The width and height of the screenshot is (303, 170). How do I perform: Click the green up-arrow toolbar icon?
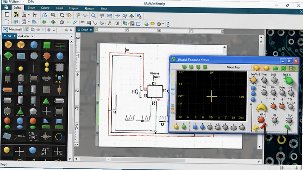click(x=131, y=16)
